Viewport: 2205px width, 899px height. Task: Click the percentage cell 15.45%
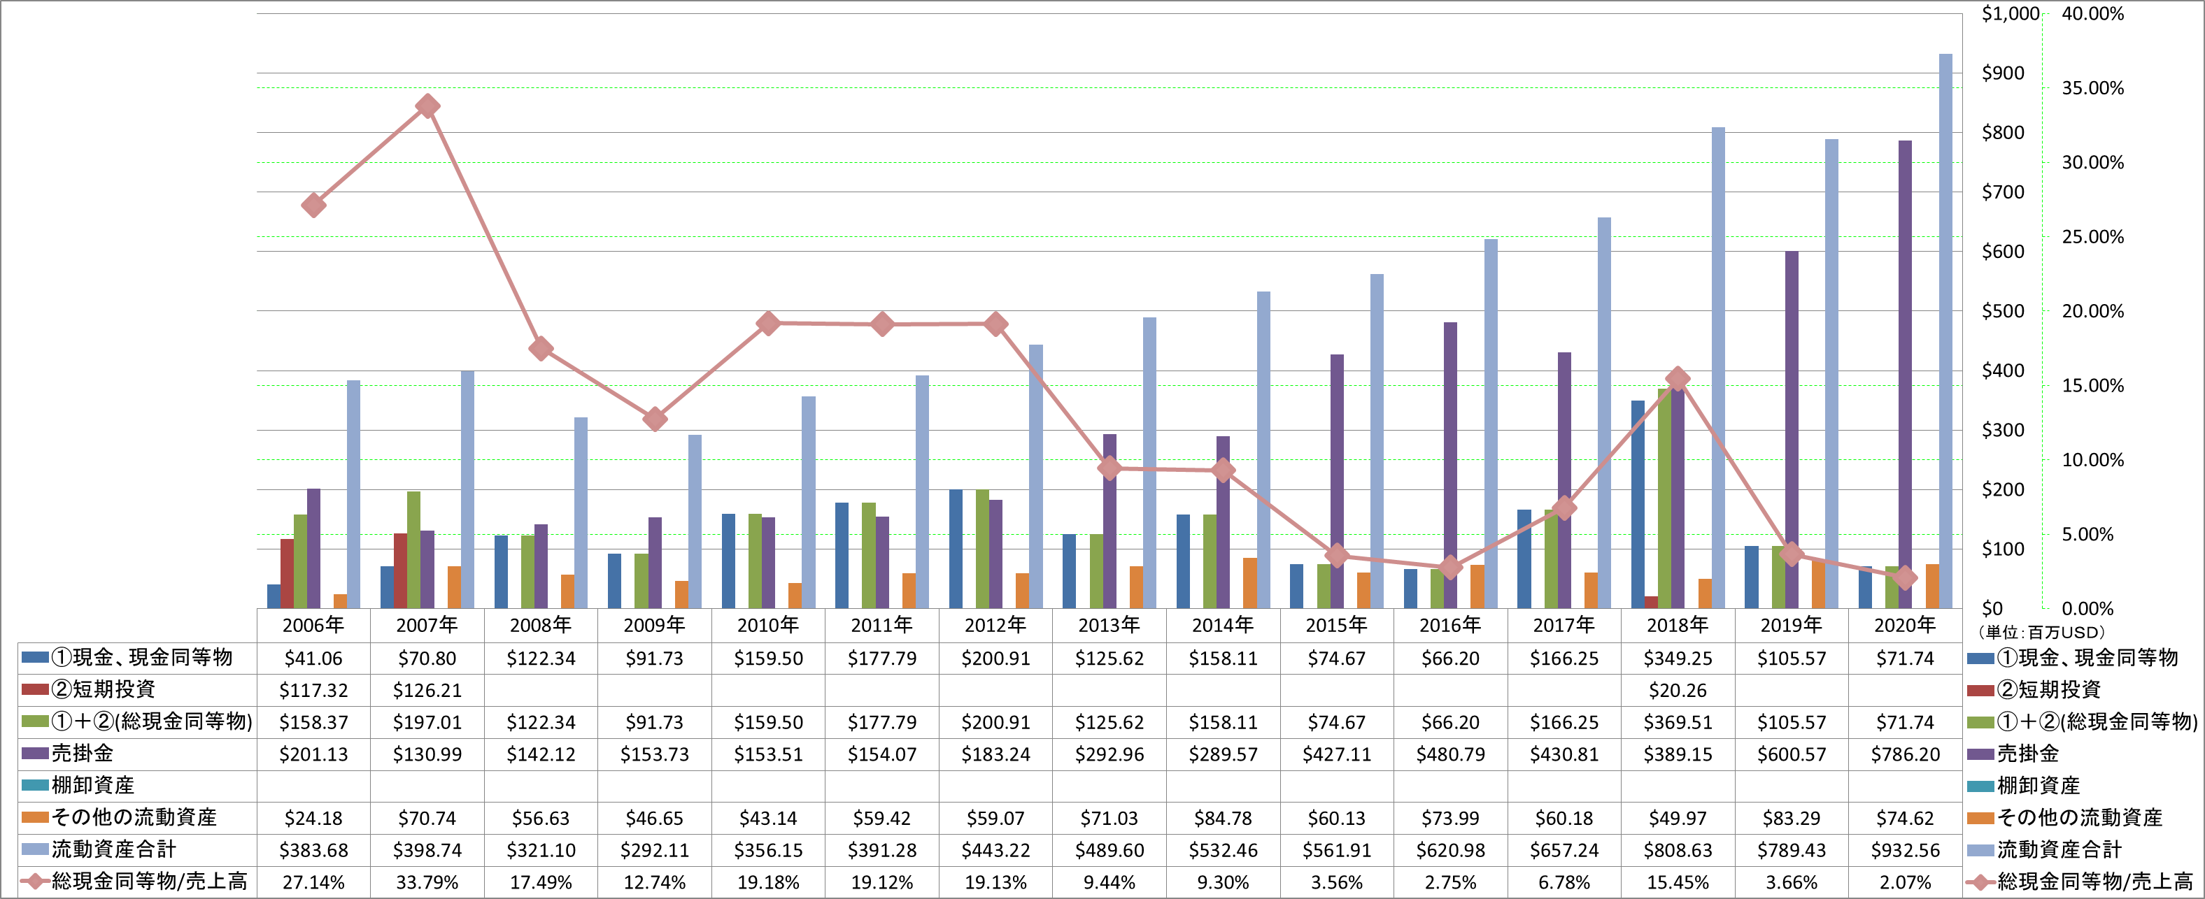1678,882
